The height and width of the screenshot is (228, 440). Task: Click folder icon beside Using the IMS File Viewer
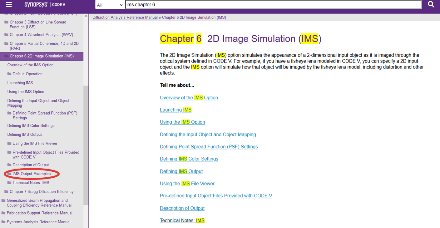[x=9, y=144]
